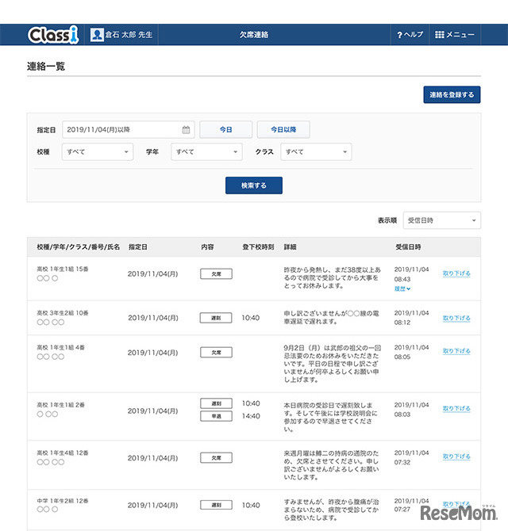
Task: Select the 今日 date button
Action: click(226, 130)
